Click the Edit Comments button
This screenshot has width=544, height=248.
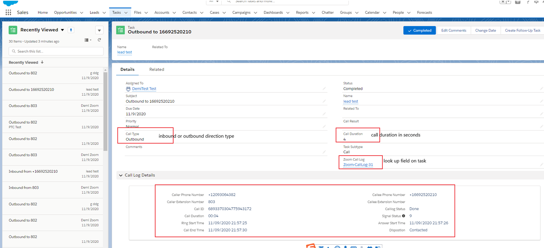click(454, 30)
